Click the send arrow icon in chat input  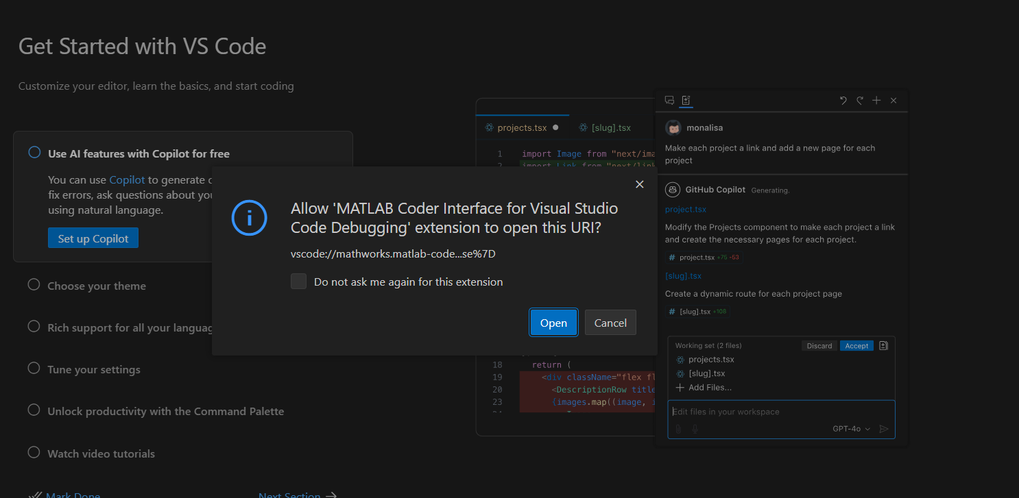point(884,429)
